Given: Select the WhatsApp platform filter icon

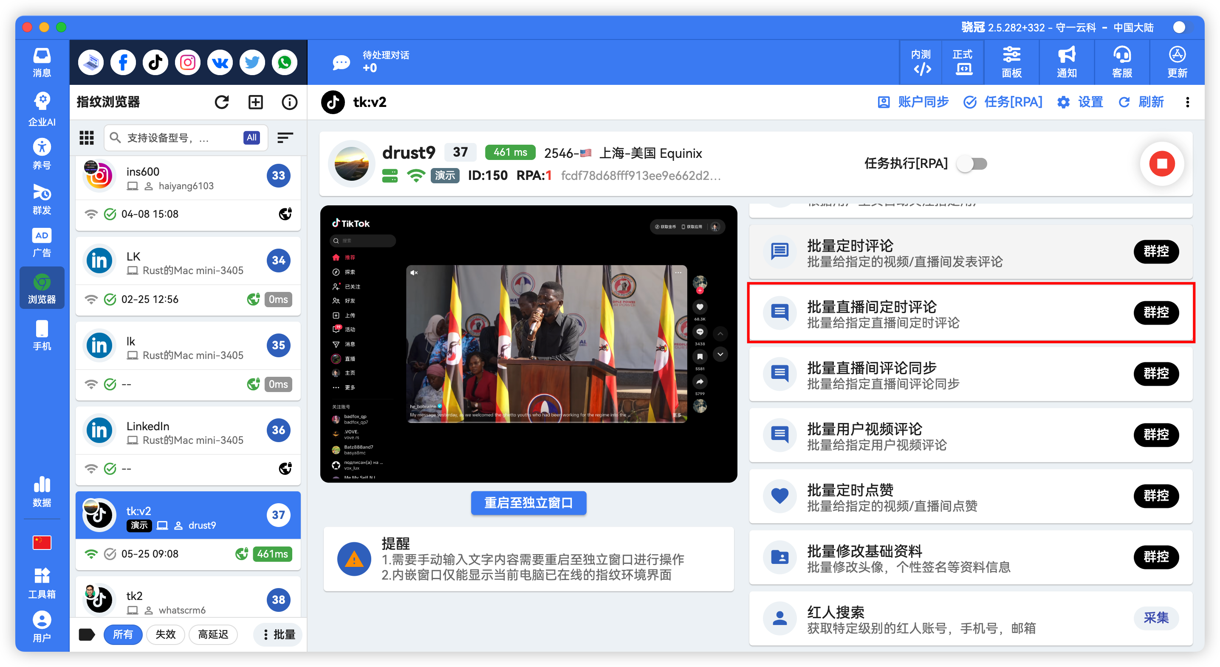Looking at the screenshot, I should tap(284, 62).
